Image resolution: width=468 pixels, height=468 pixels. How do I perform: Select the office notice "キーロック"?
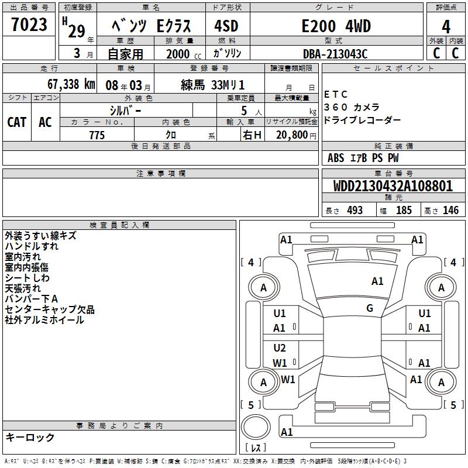click(30, 437)
